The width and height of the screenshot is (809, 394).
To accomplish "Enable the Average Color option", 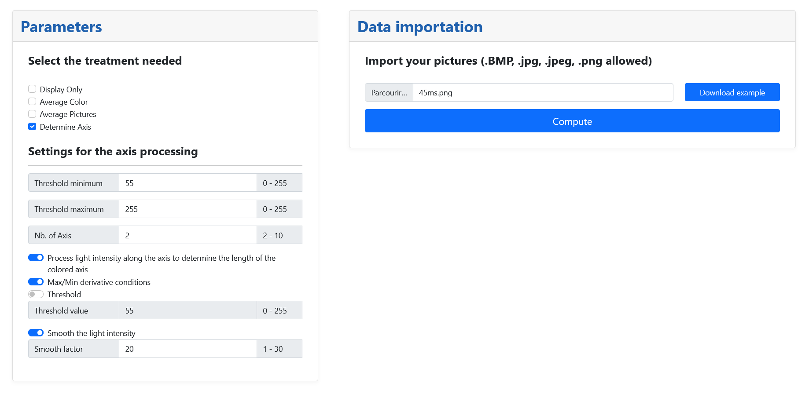I will point(32,102).
